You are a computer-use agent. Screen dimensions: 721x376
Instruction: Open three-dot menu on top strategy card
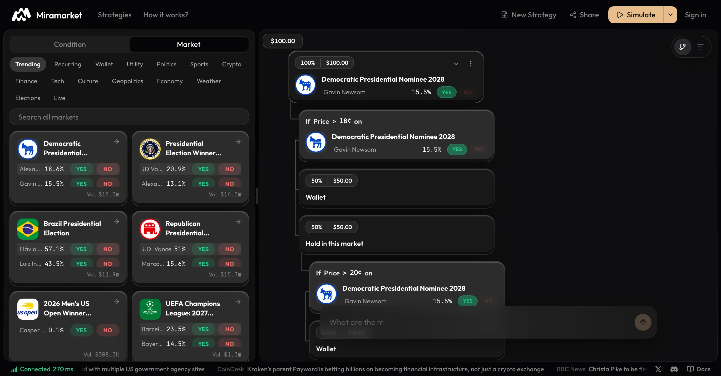click(x=471, y=64)
